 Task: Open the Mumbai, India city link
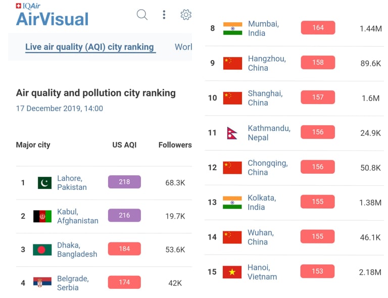[x=263, y=28]
